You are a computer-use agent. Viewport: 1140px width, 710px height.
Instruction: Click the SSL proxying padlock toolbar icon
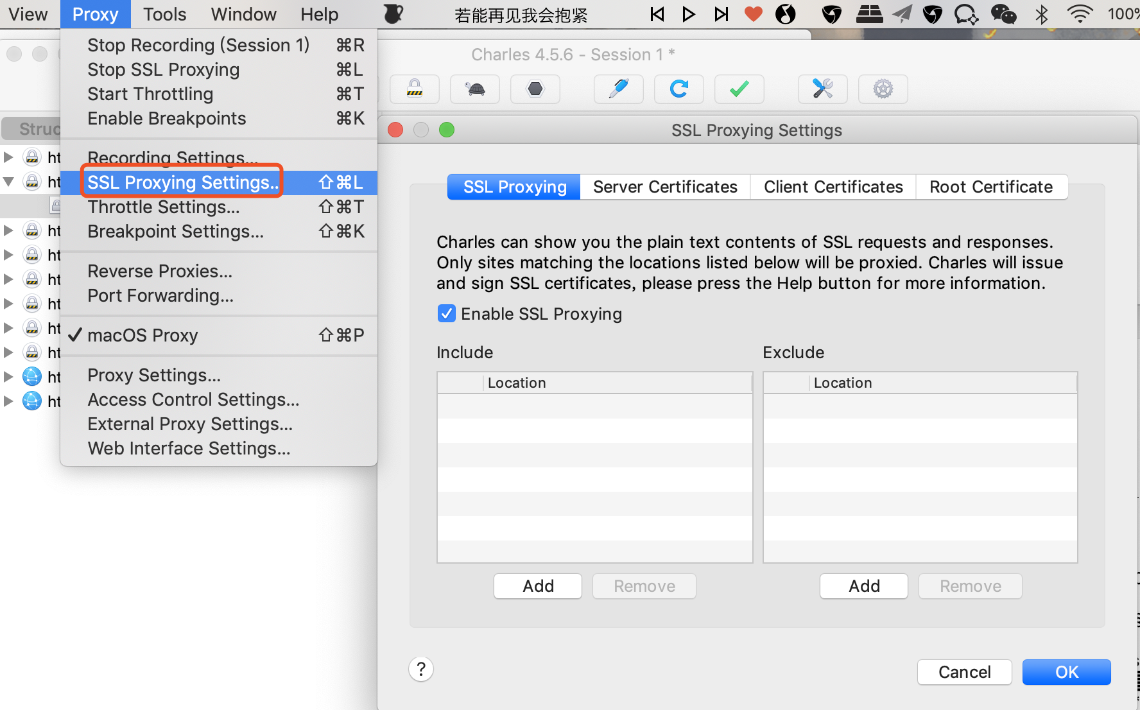coord(415,89)
